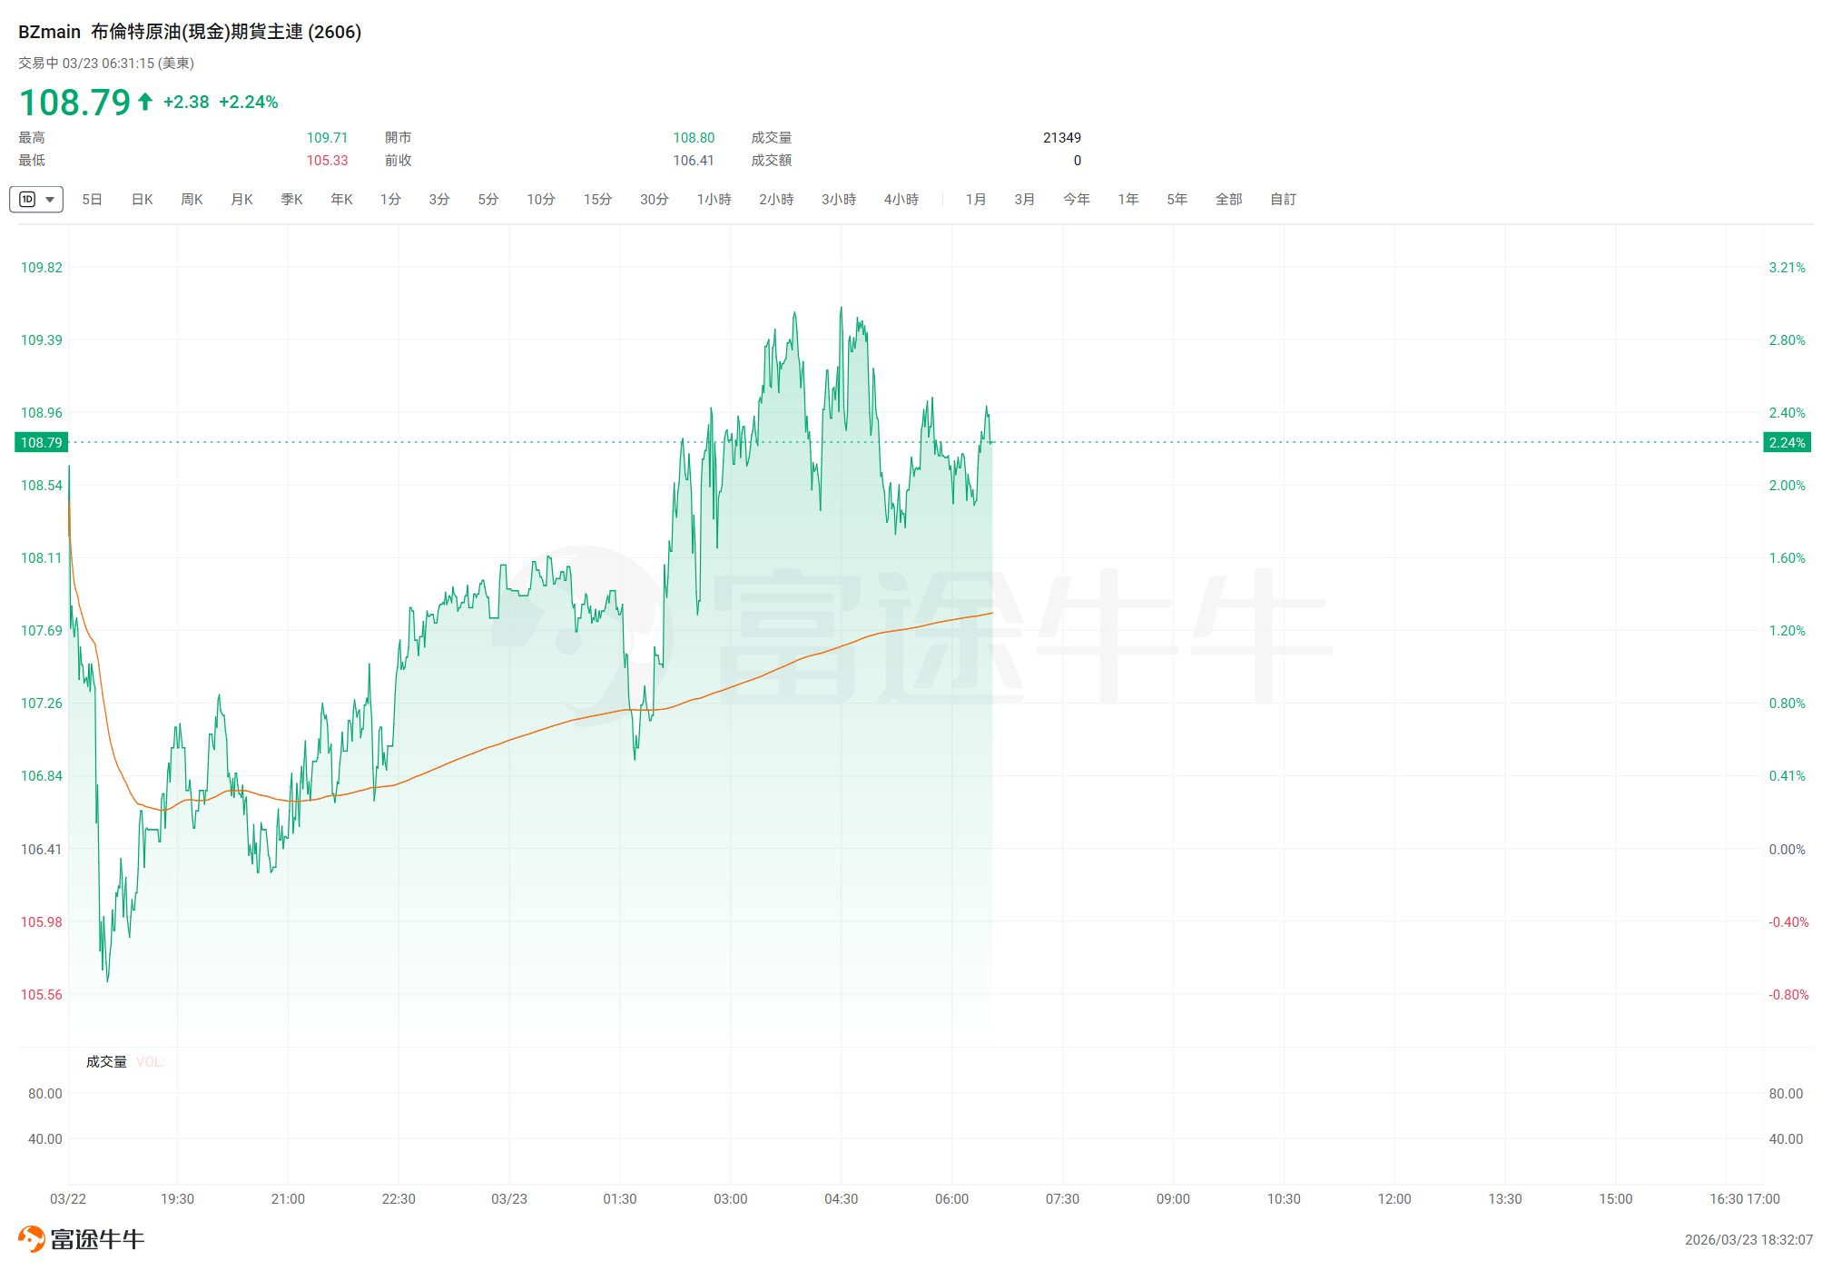The width and height of the screenshot is (1832, 1270).
Task: Switch to 日K candlestick view
Action: (x=143, y=200)
